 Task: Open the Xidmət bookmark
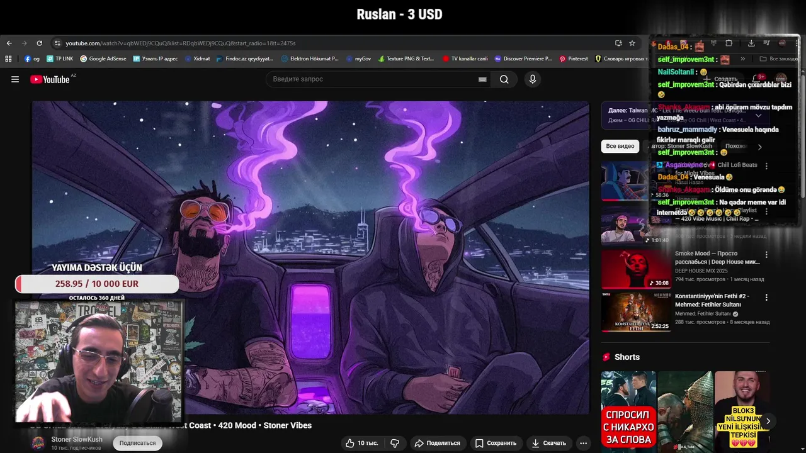[198, 59]
